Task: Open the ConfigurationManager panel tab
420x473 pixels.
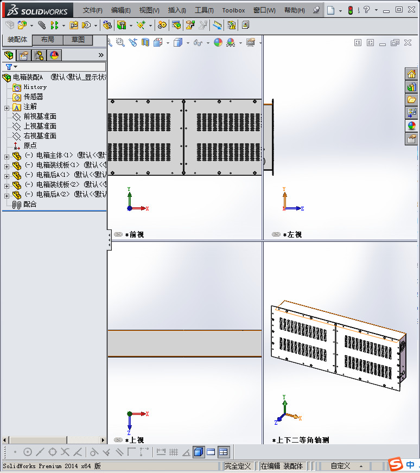Action: [x=39, y=55]
